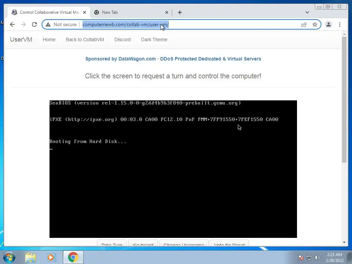The height and width of the screenshot is (264, 352).
Task: Open the Discord nav link
Action: coord(122,40)
